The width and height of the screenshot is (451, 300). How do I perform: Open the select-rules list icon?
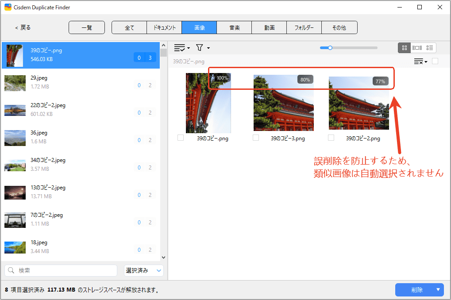click(180, 48)
